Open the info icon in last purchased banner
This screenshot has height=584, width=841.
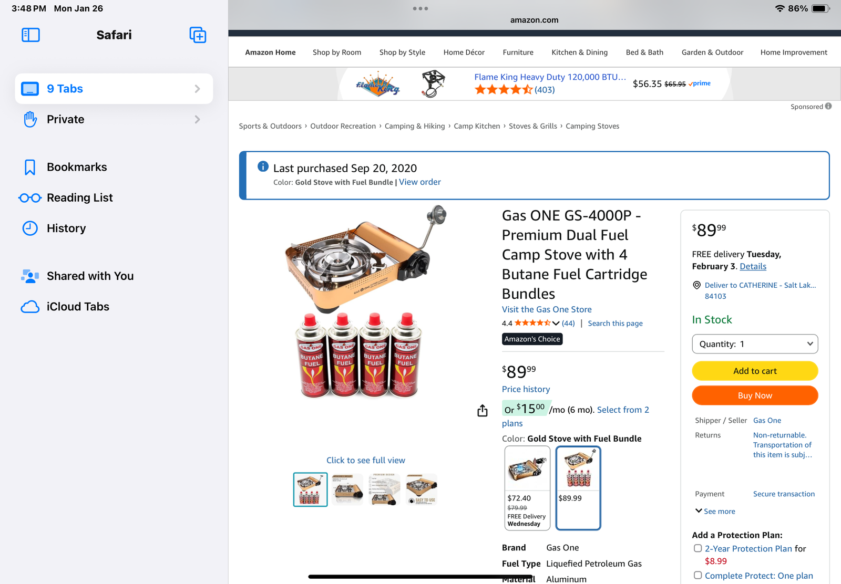click(x=261, y=166)
